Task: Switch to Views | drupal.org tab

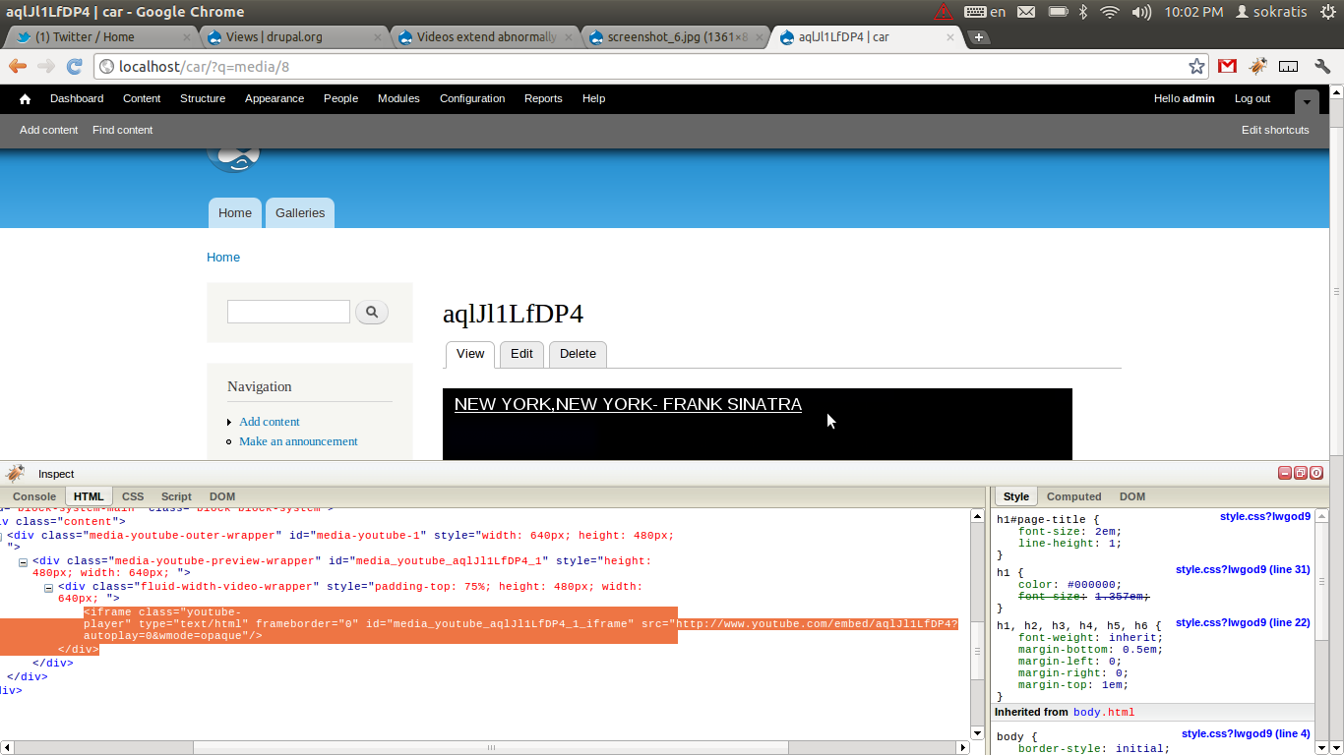Action: click(292, 37)
